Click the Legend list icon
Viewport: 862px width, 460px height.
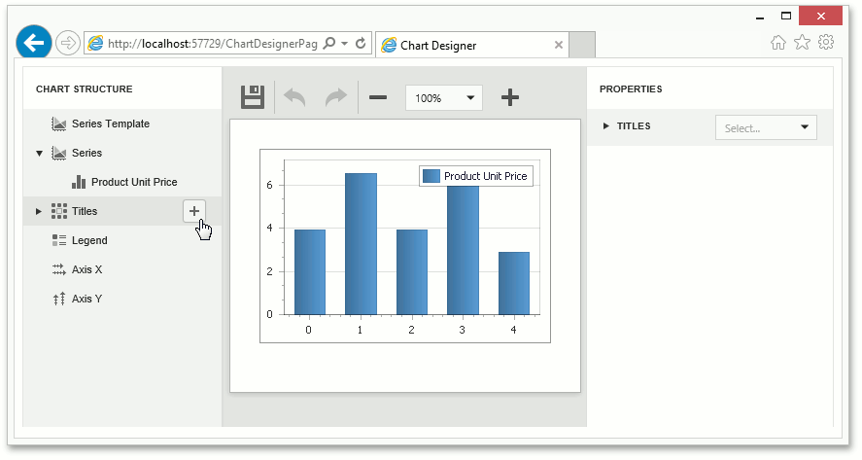click(59, 240)
